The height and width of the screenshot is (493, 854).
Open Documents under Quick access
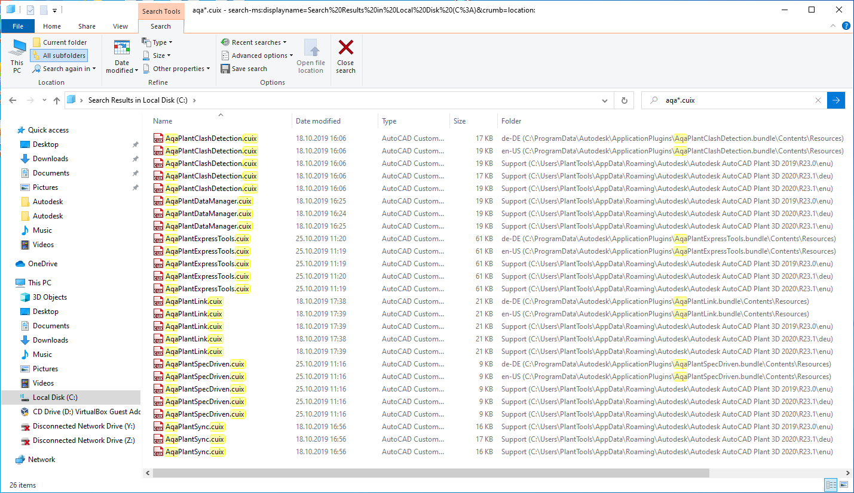(51, 173)
